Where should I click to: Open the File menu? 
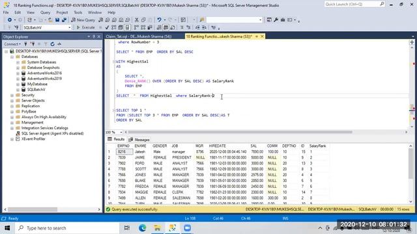point(6,12)
